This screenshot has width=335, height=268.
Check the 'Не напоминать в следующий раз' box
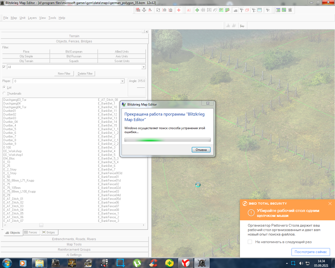pyautogui.click(x=250, y=242)
